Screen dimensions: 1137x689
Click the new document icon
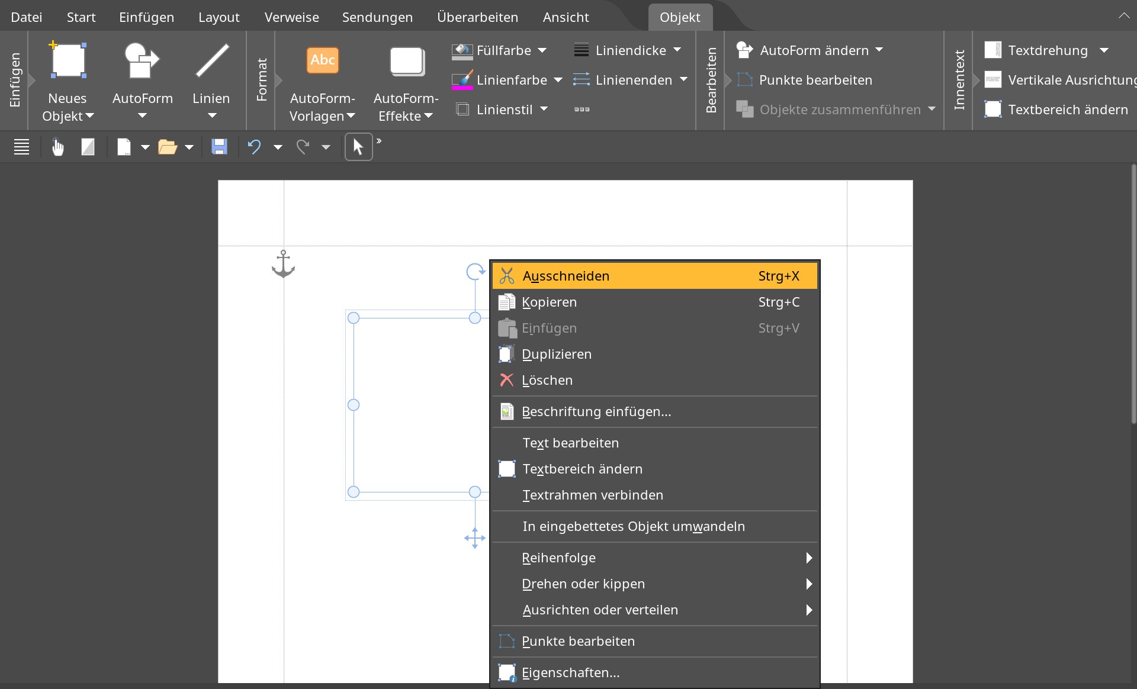tap(124, 147)
